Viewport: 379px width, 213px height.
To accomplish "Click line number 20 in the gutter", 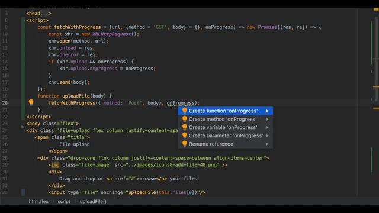I will pos(5,103).
